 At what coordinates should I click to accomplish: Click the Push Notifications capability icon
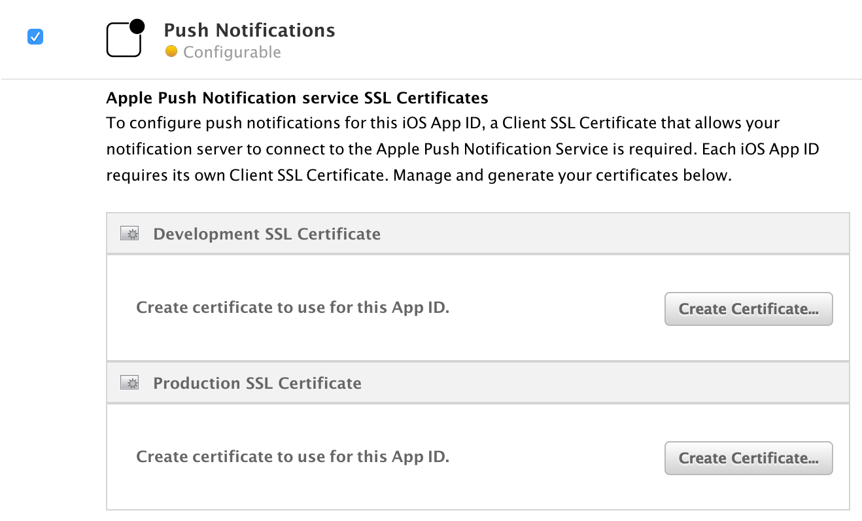coord(124,37)
